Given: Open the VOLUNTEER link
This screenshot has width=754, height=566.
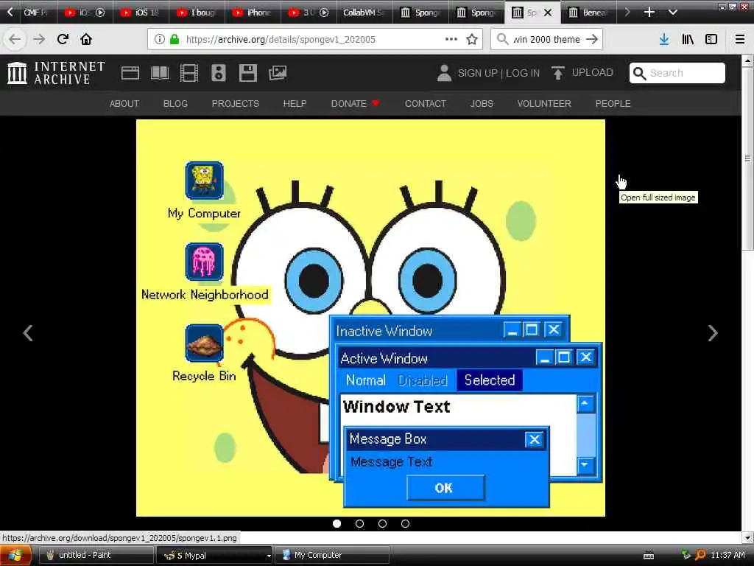Looking at the screenshot, I should (544, 103).
